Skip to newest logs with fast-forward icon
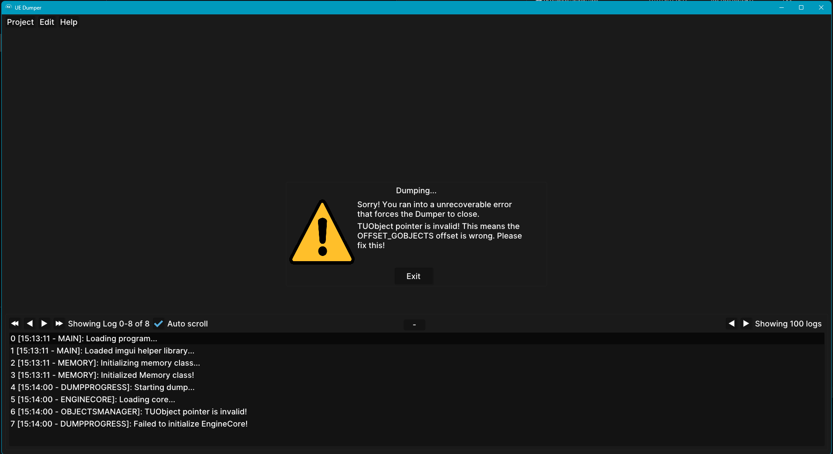Screen dimensions: 833x454 (58, 323)
